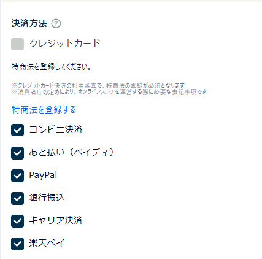Disable the PayPal checkbox
The width and height of the screenshot is (262, 259).
pos(17,176)
